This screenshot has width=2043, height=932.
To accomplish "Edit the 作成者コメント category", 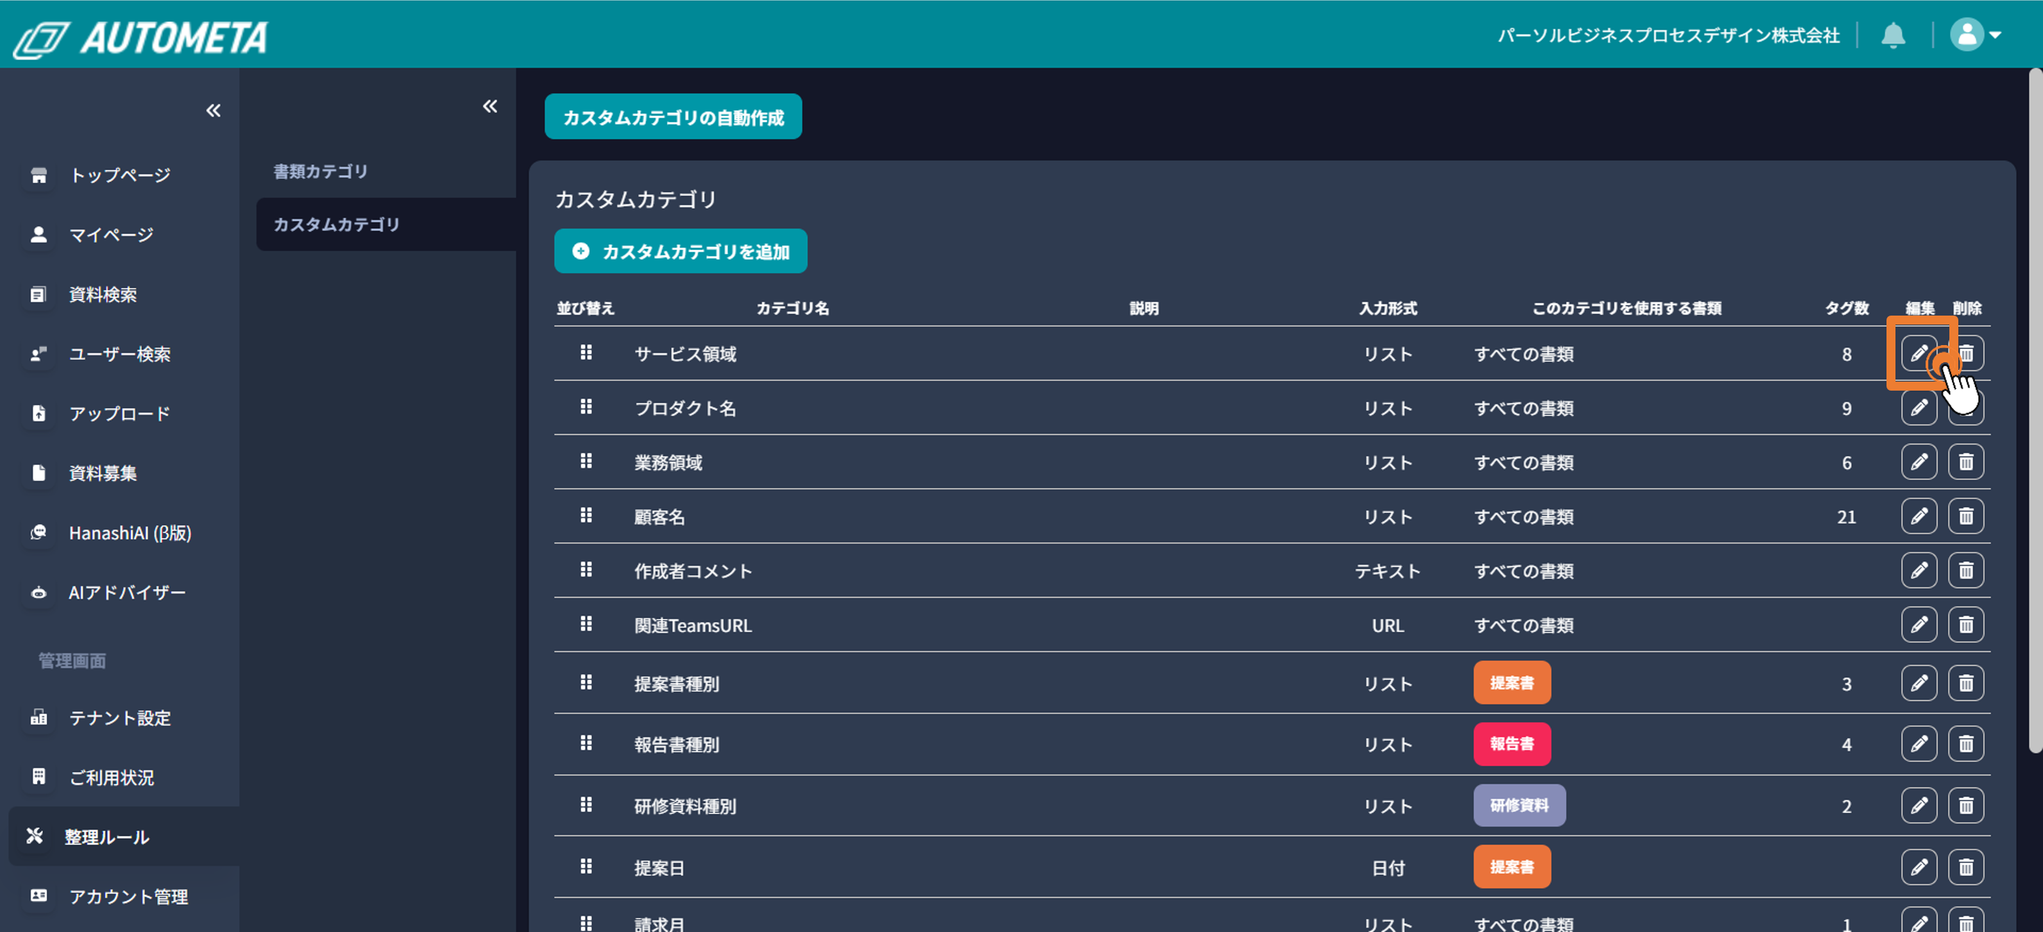I will coord(1919,570).
